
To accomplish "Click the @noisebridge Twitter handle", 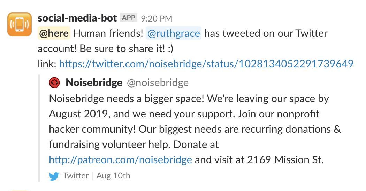I will tap(157, 83).
